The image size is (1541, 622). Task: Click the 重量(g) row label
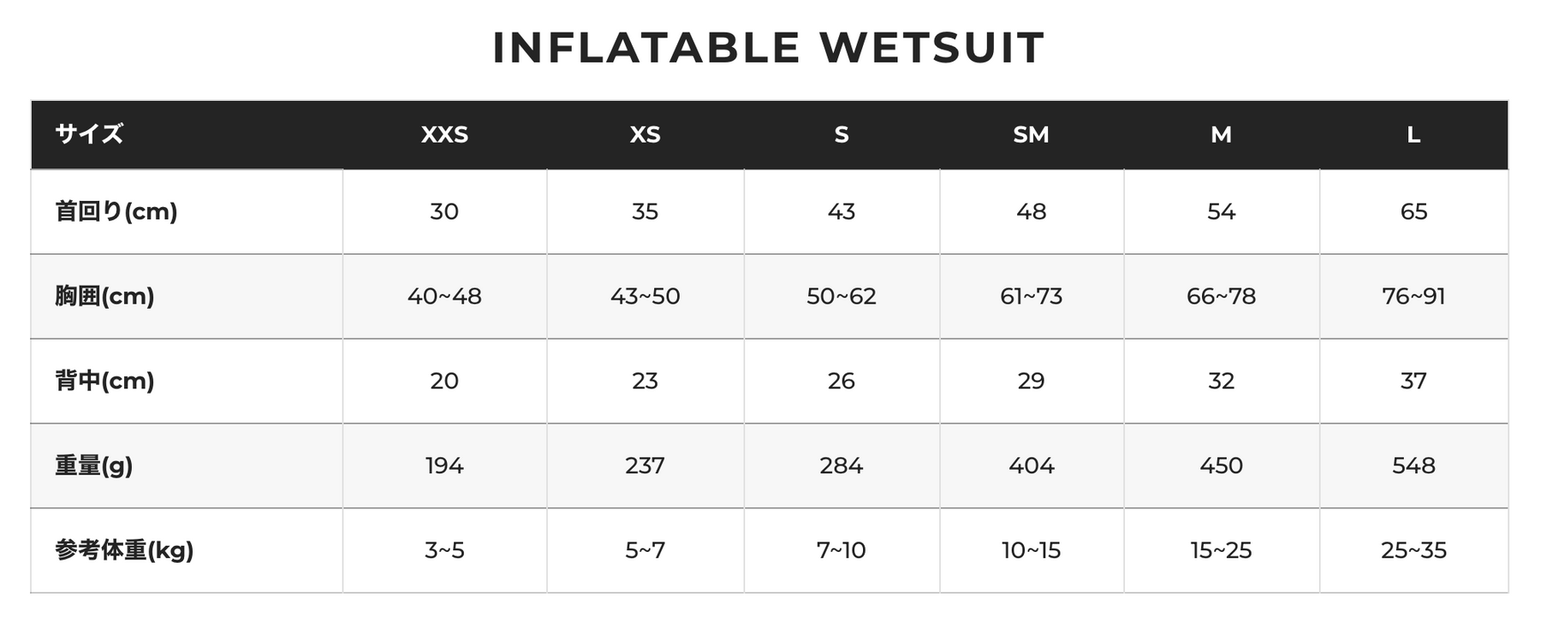coord(94,465)
